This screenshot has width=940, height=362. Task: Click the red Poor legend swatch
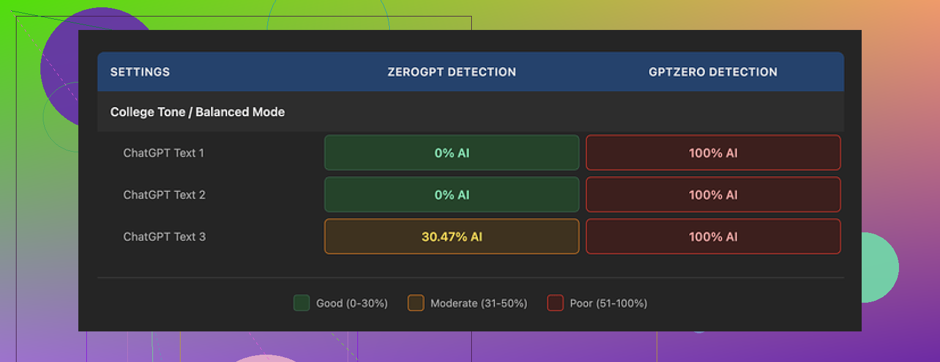tap(555, 303)
